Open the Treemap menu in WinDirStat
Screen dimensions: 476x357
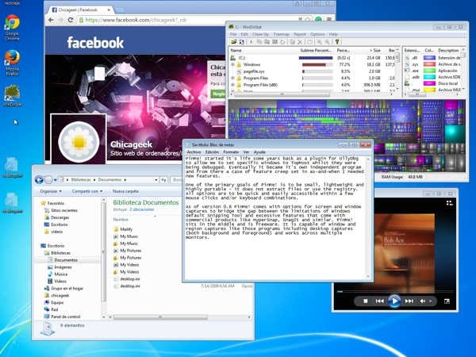(x=281, y=34)
